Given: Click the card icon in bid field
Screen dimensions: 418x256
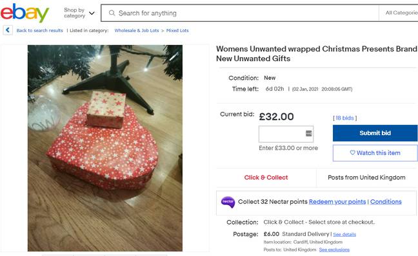Looking at the screenshot, I should pyautogui.click(x=309, y=133).
